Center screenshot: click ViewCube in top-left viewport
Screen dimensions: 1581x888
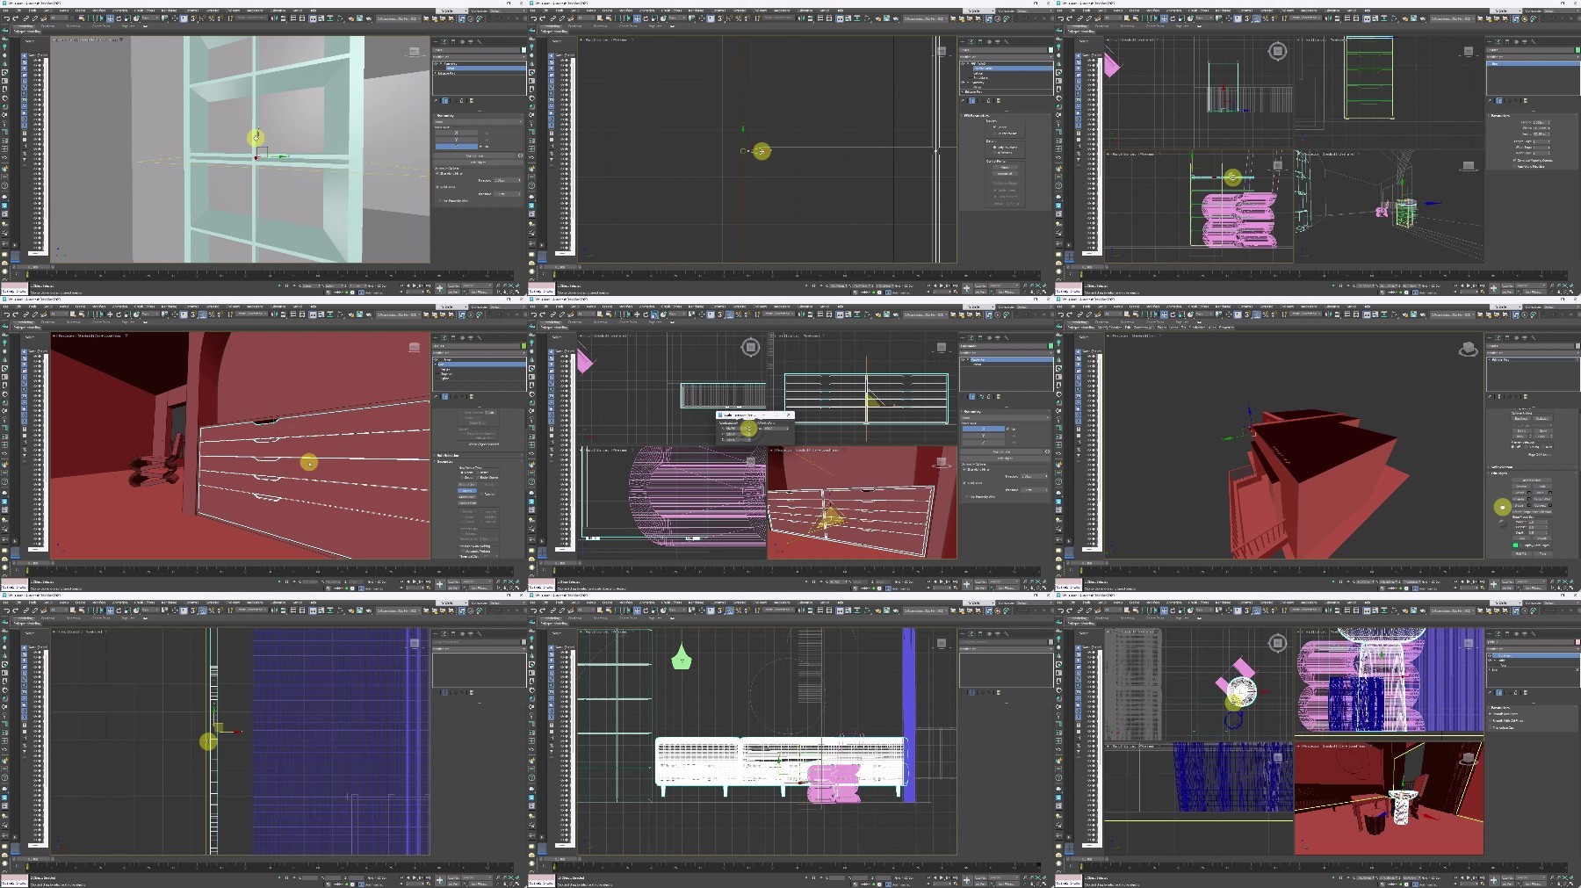point(750,347)
